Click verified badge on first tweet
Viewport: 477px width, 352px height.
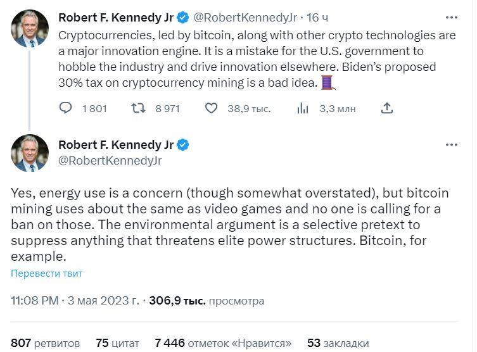pyautogui.click(x=183, y=16)
